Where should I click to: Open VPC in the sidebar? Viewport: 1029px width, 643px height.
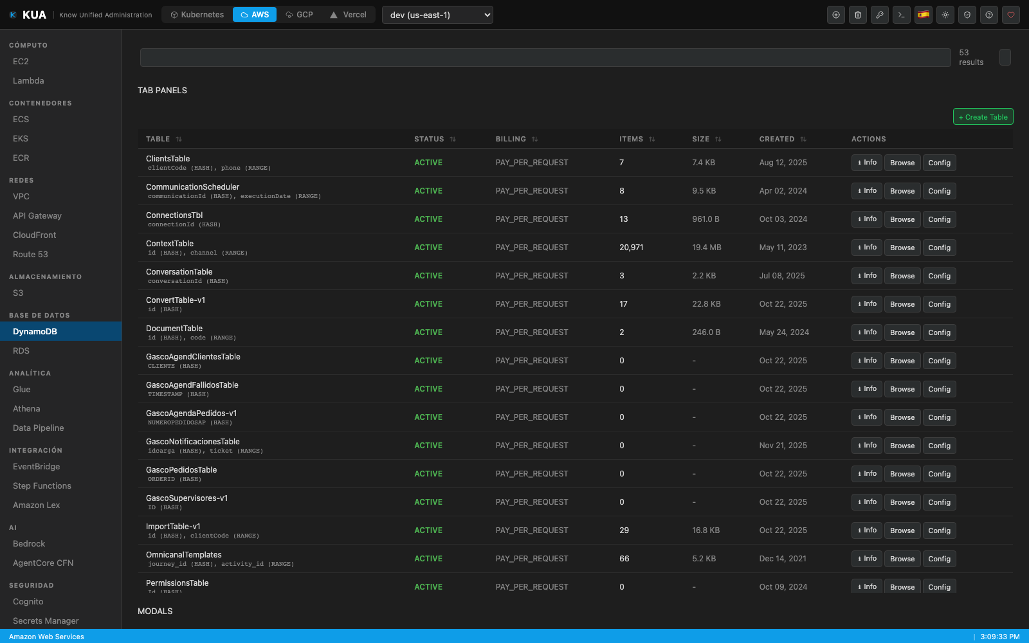pos(60,197)
